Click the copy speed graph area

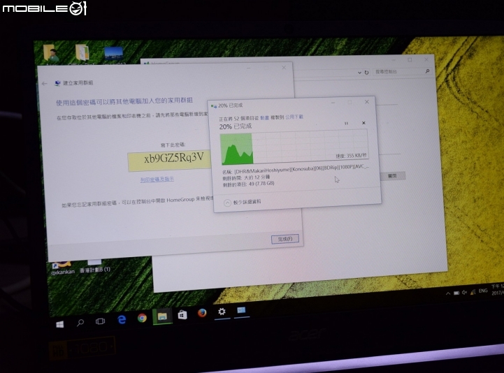[294, 147]
